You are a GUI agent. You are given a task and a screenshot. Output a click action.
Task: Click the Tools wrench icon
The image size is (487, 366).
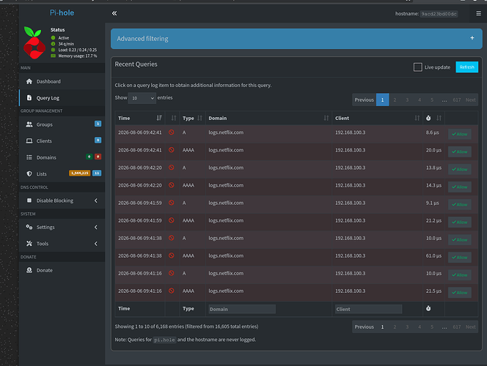[x=29, y=244]
